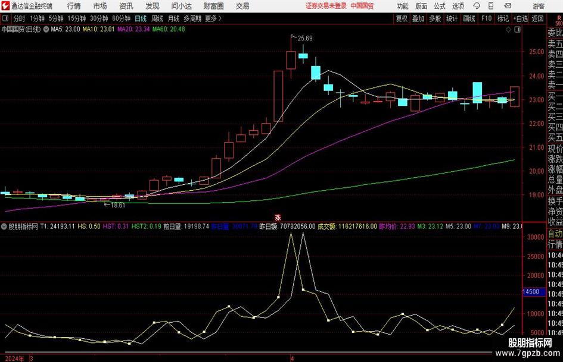Screen dimensions: 563x362
Task: Open the 市场 menu
Action: coord(100,6)
